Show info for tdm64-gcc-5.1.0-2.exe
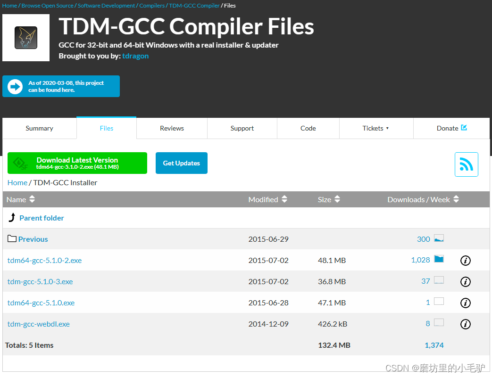 (x=465, y=261)
